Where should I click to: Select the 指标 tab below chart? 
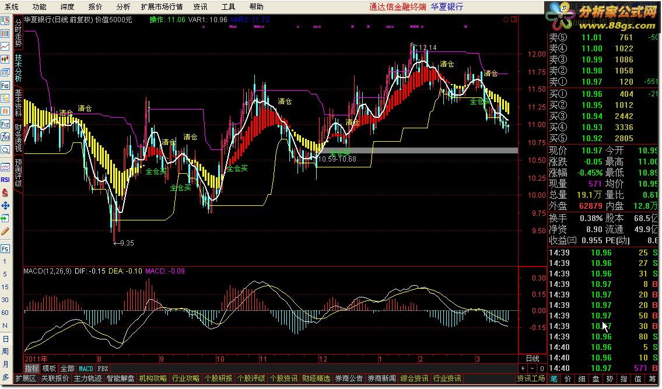tap(31, 369)
